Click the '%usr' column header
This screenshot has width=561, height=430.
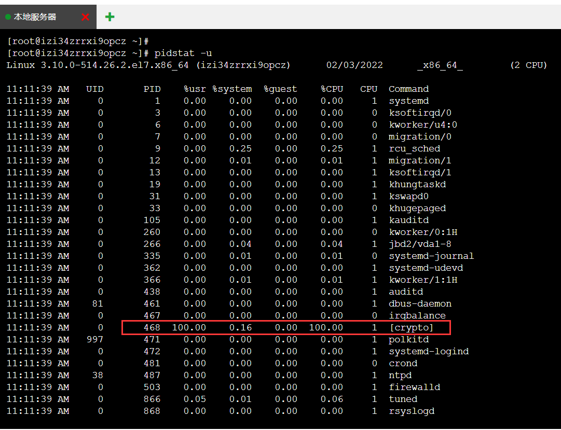click(x=195, y=89)
